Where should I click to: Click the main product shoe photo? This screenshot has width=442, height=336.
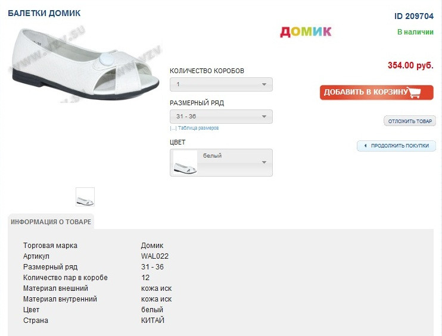pyautogui.click(x=85, y=64)
